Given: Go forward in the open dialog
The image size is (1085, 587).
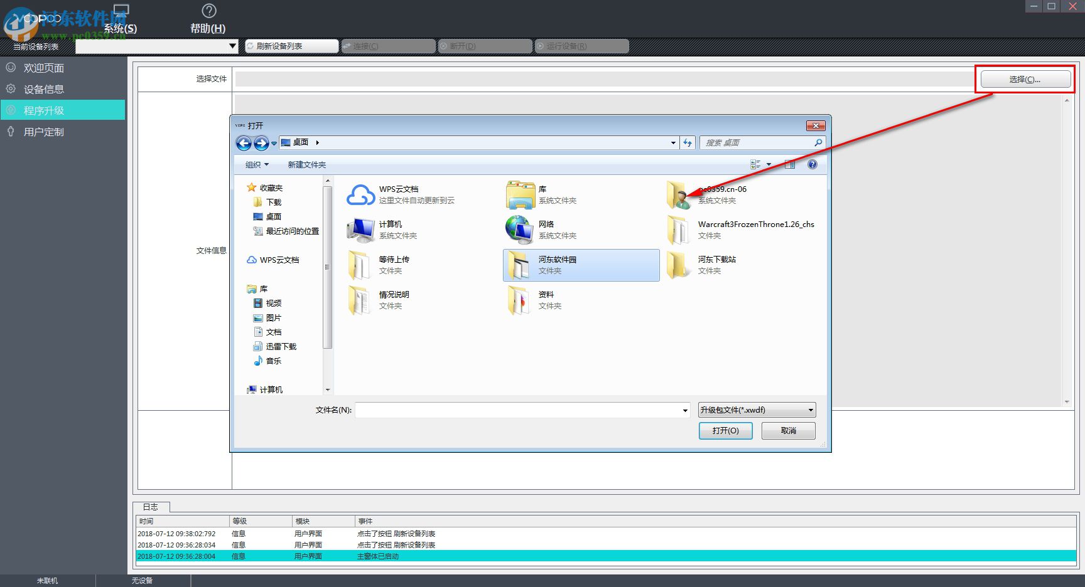Looking at the screenshot, I should pyautogui.click(x=261, y=143).
